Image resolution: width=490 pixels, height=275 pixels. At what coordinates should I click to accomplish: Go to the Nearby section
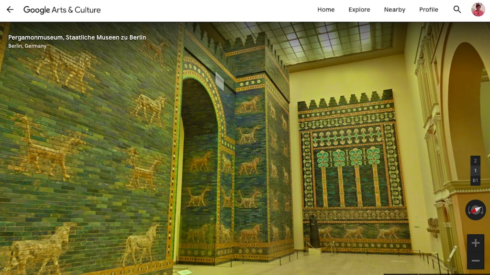(x=395, y=10)
